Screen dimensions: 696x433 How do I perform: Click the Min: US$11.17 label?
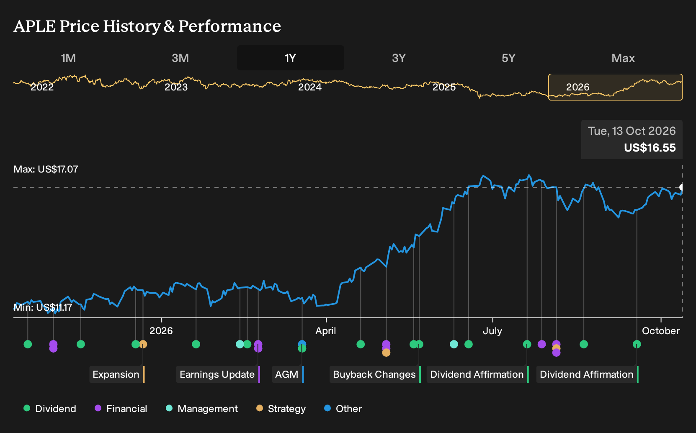pyautogui.click(x=43, y=307)
